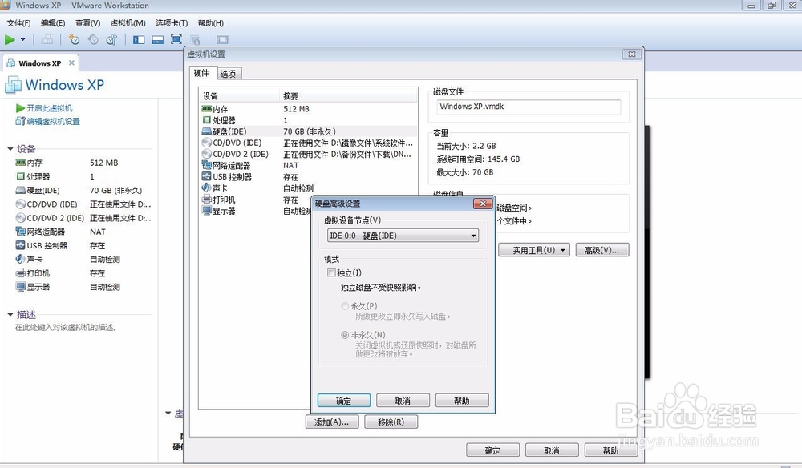
Task: Select 打印机 row in settings list
Action: click(x=256, y=200)
